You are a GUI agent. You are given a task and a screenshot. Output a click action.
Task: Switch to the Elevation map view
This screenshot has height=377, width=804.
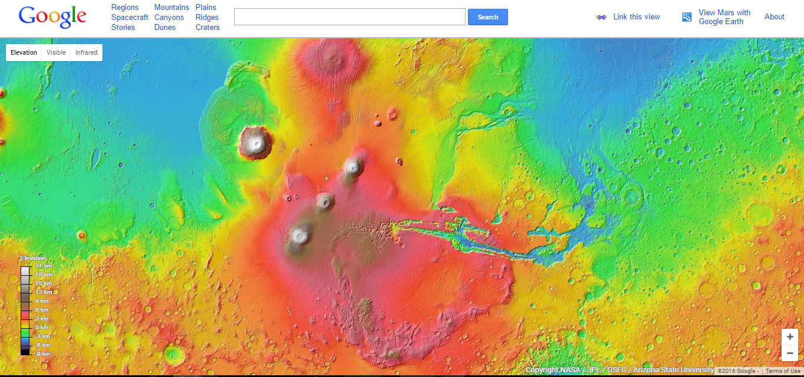tap(24, 52)
